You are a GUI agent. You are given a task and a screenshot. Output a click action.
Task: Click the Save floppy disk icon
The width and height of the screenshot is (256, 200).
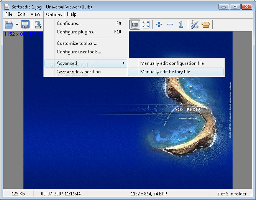[x=25, y=25]
